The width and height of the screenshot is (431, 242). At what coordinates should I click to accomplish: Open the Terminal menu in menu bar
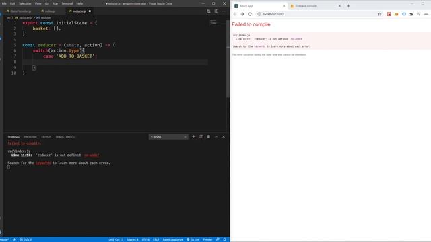[67, 3]
